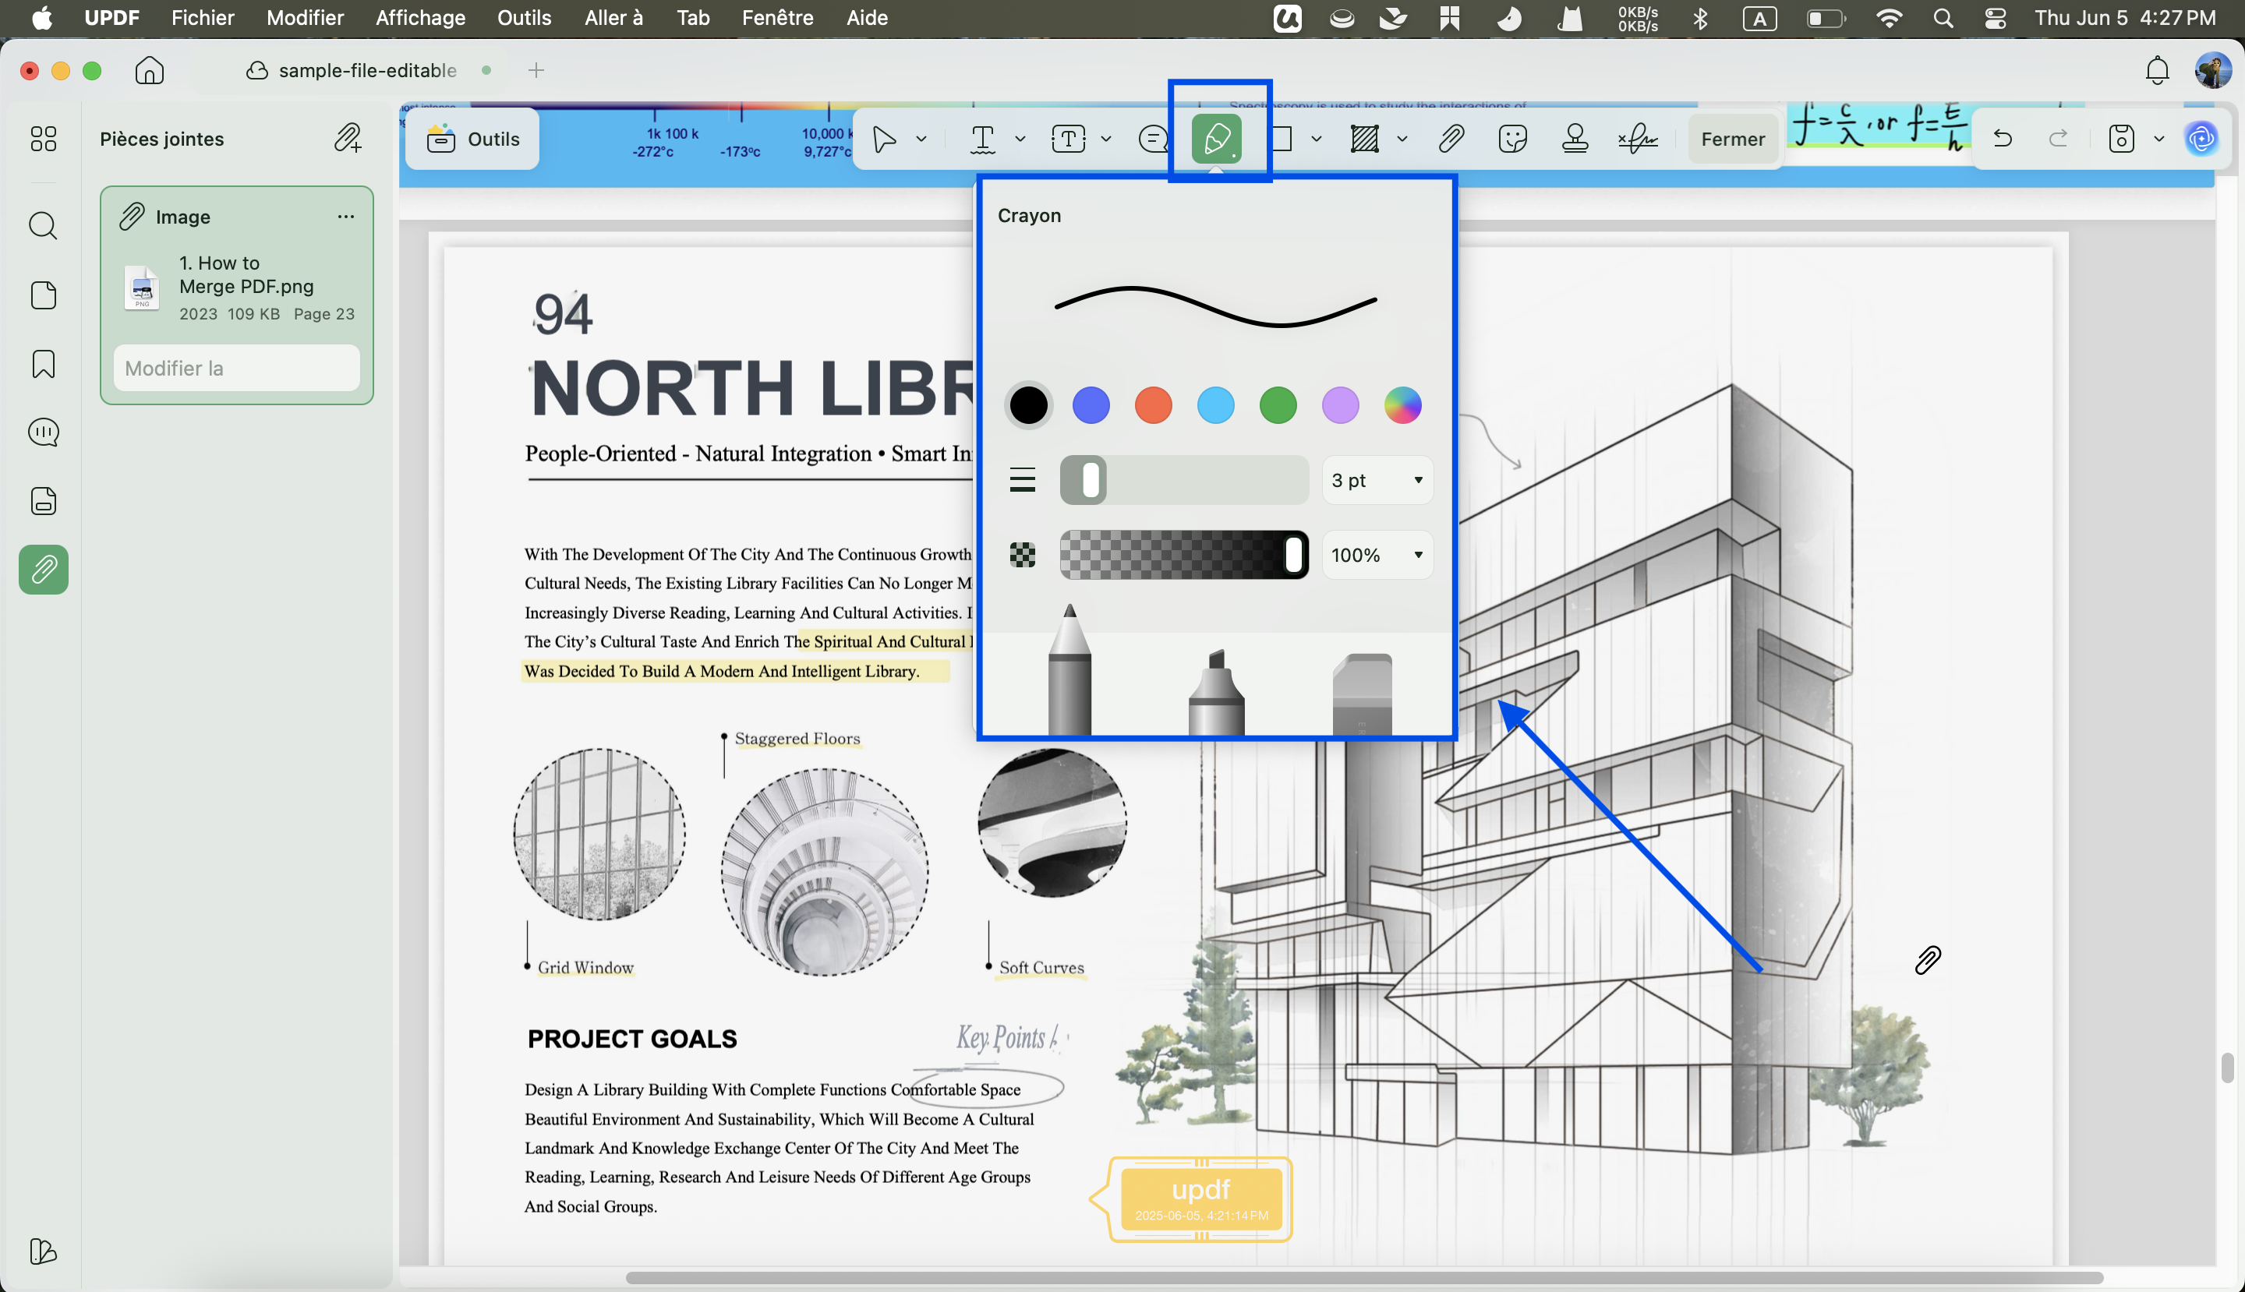Select the stamp tool in toolbar

click(1575, 139)
